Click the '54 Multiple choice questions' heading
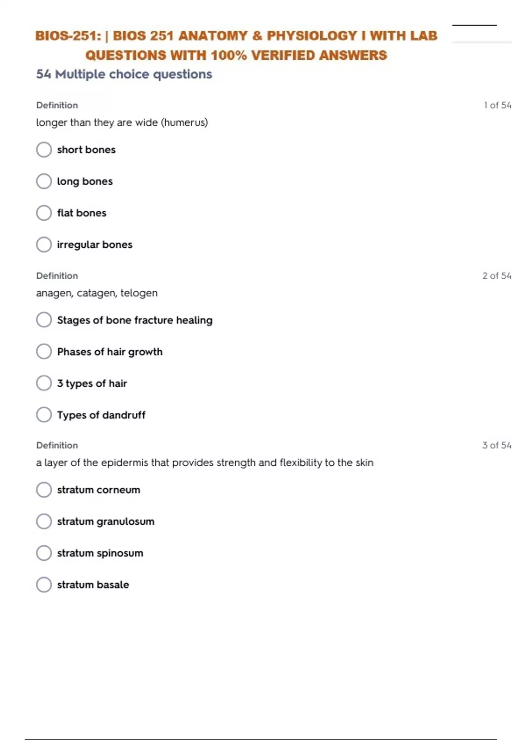Screen dimensions: 522x740 pyautogui.click(x=124, y=74)
